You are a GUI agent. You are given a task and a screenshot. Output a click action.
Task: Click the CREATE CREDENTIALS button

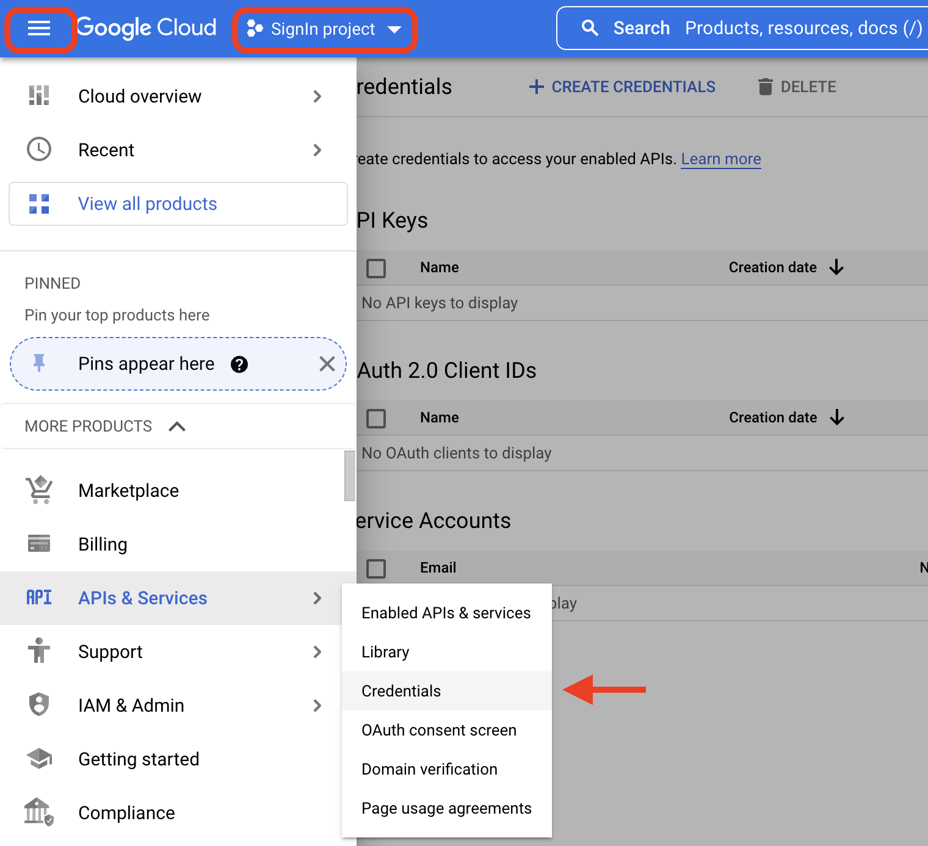(x=622, y=87)
